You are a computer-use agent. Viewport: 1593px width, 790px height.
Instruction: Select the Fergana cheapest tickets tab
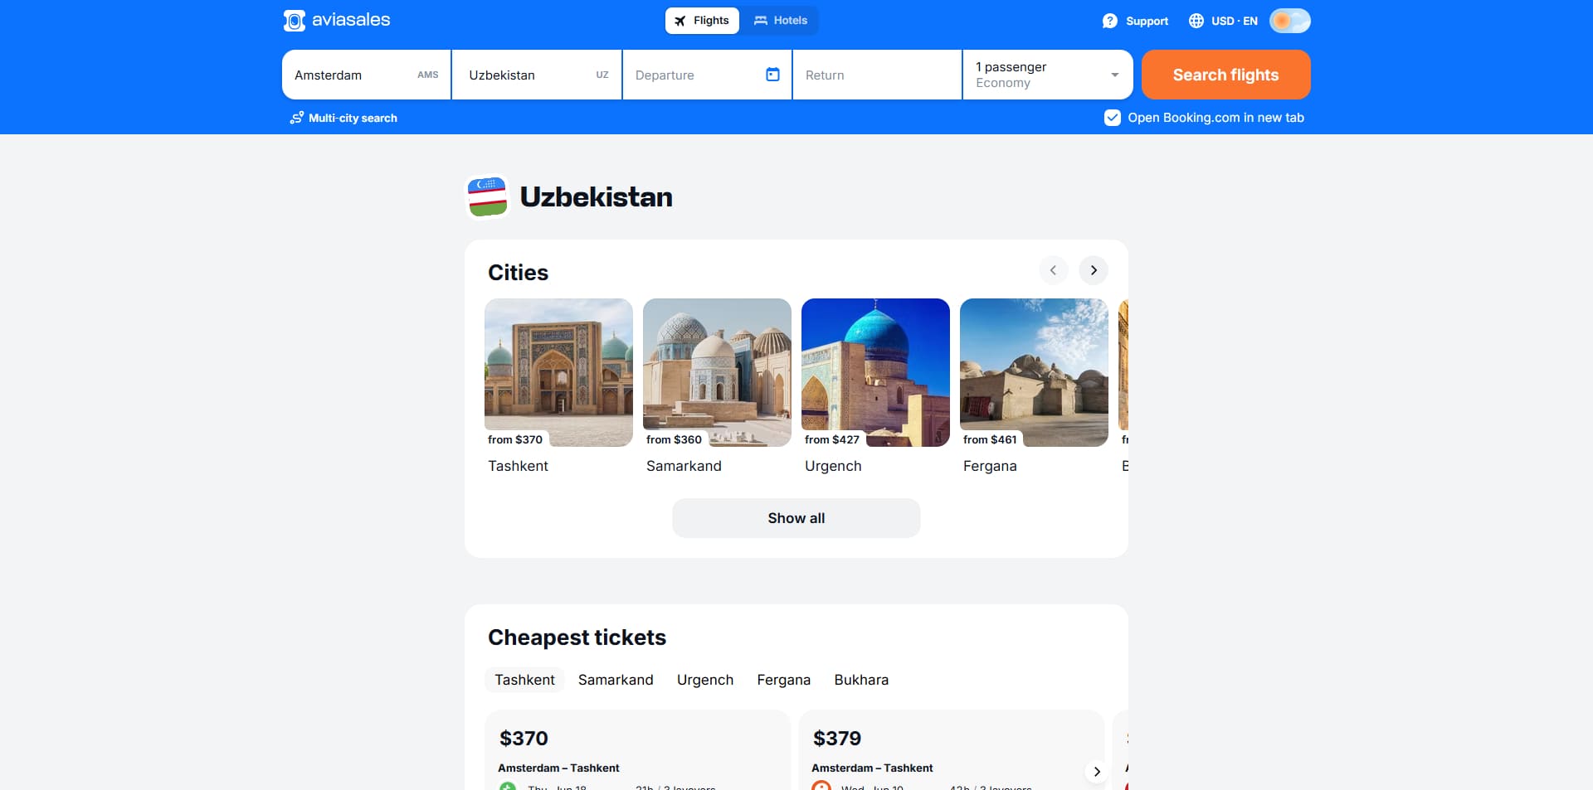[x=784, y=680]
